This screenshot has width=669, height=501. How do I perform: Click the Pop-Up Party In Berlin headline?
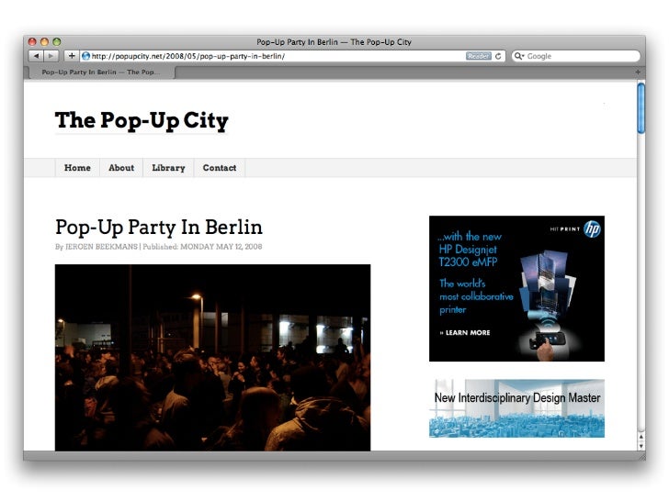click(159, 227)
